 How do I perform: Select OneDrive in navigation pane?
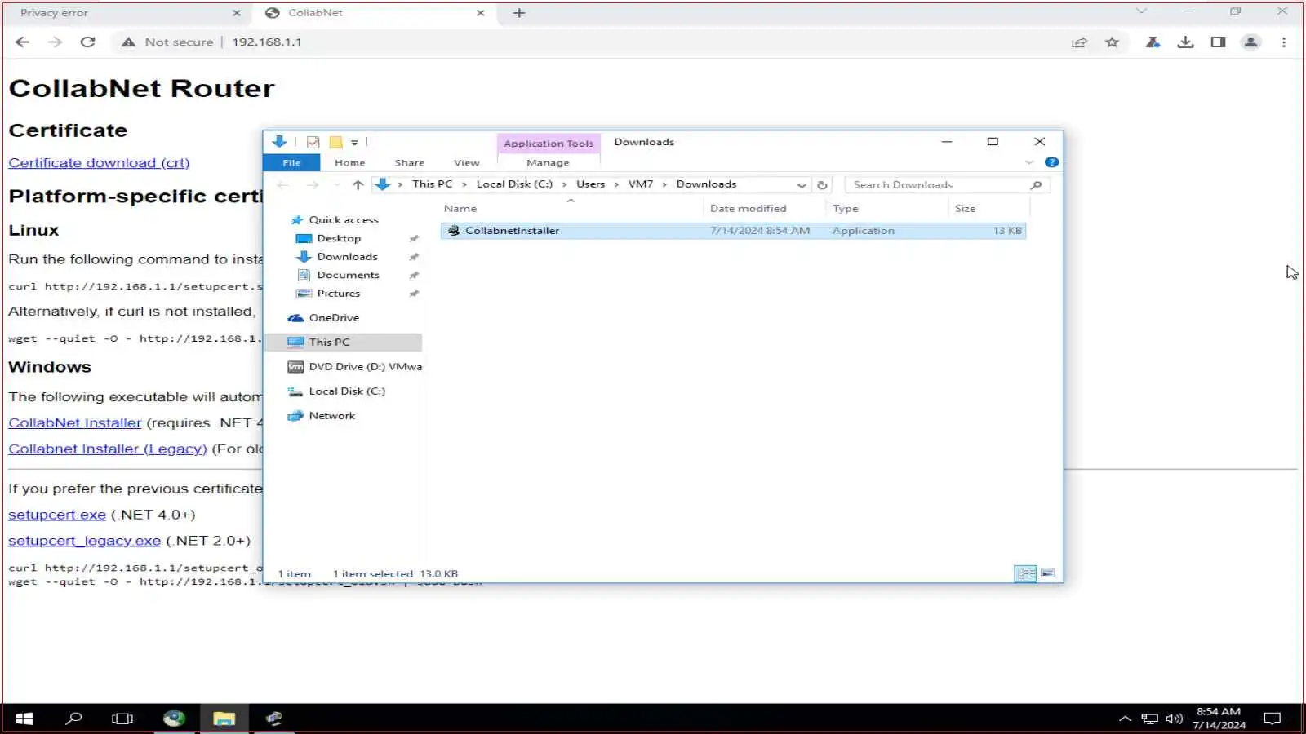pyautogui.click(x=334, y=318)
